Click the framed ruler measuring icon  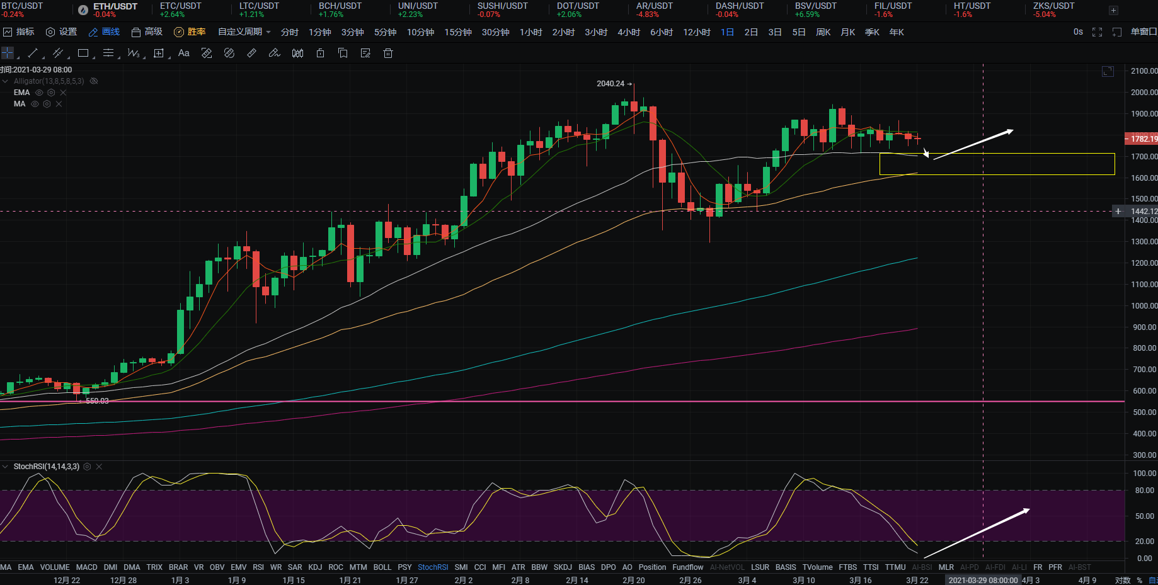coord(207,54)
